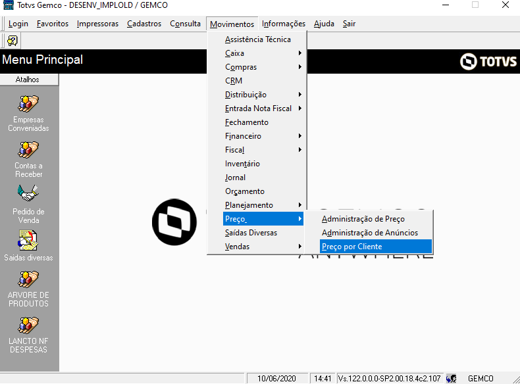Click the highlighted Preço menu entry

[263, 219]
